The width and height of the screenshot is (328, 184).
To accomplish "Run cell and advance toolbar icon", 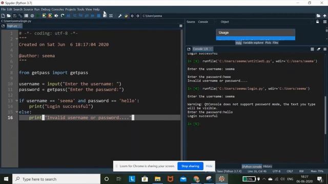I will (50, 16).
